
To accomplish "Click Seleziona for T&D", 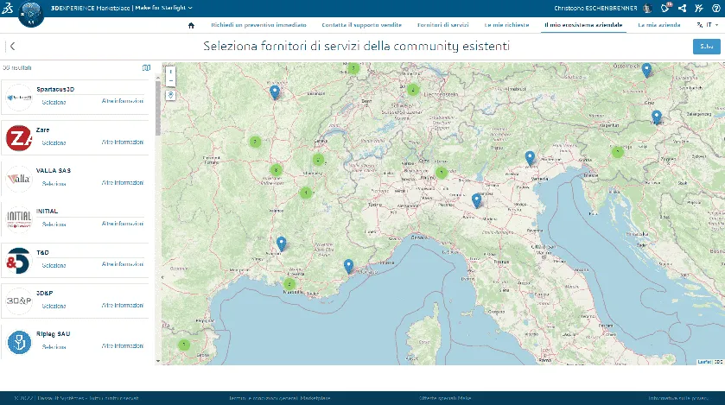I will (54, 265).
